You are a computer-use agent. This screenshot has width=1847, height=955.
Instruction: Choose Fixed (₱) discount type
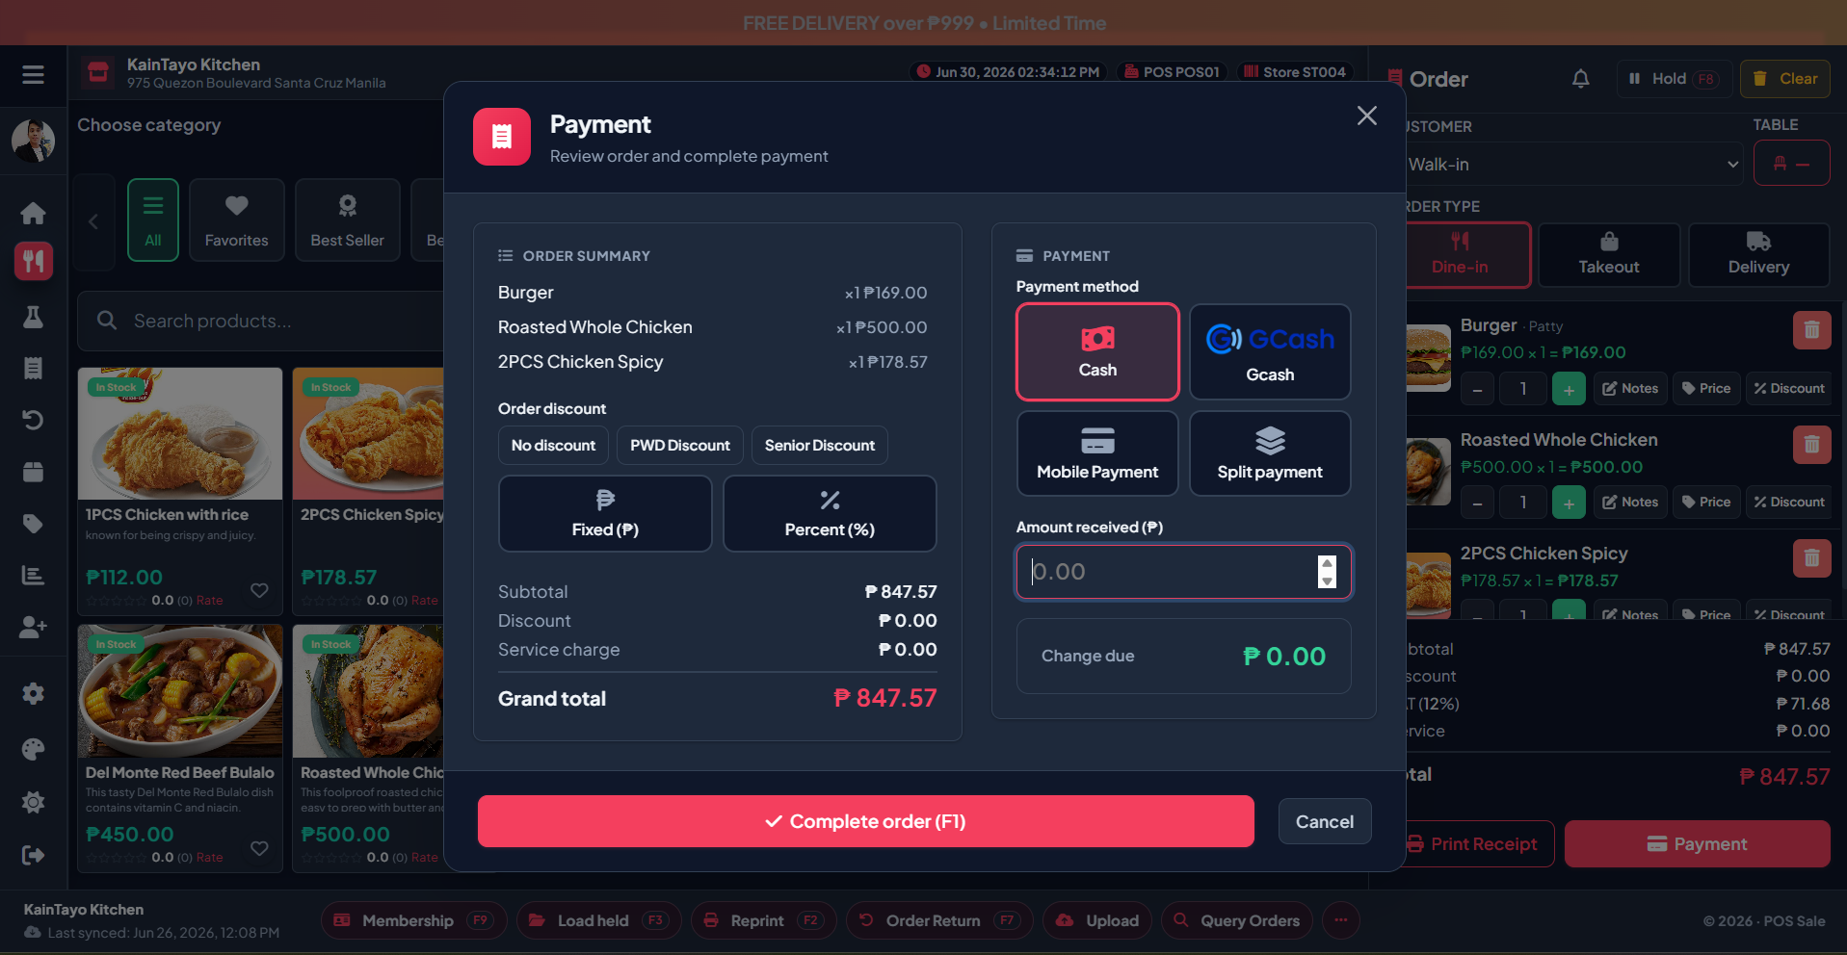click(x=605, y=513)
